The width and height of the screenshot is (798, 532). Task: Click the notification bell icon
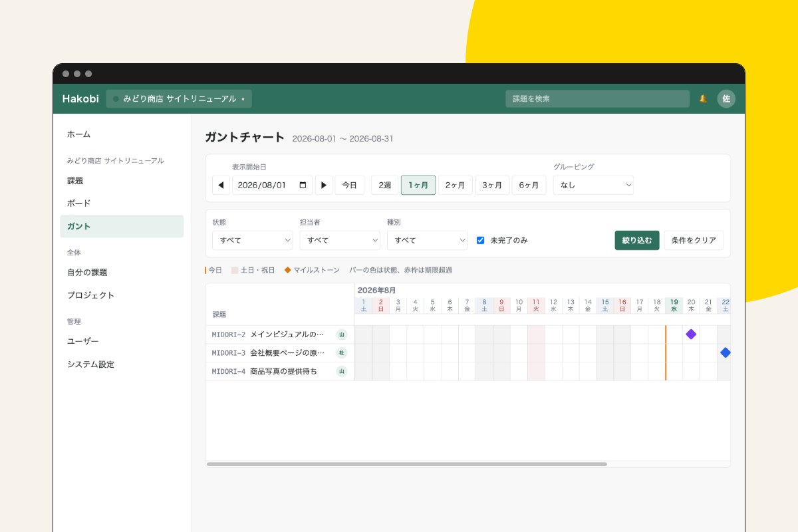[x=703, y=99]
